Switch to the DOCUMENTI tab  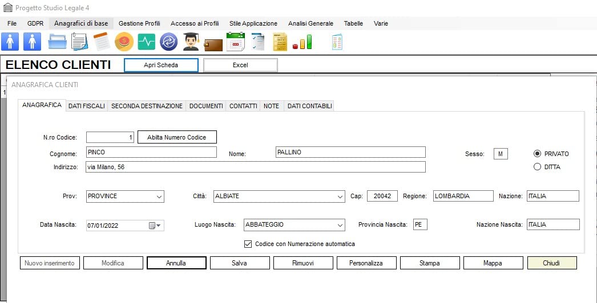tap(206, 106)
